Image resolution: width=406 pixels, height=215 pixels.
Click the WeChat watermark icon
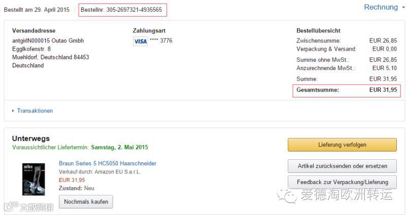pyautogui.click(x=290, y=195)
